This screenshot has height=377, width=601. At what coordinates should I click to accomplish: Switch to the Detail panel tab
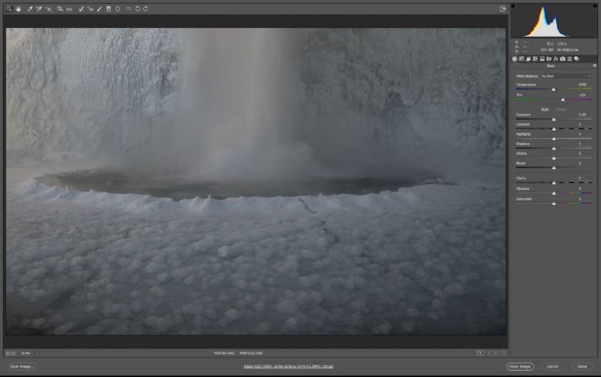[528, 59]
